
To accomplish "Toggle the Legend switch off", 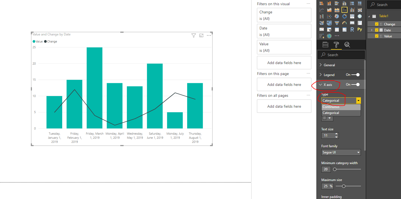I will 355,75.
